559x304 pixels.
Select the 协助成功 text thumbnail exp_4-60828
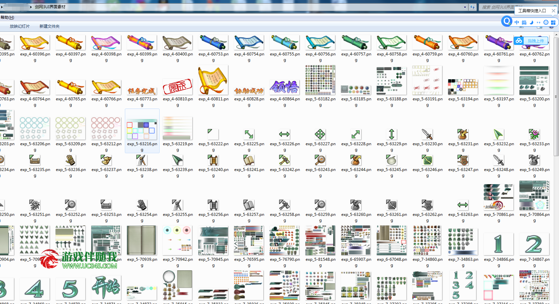pyautogui.click(x=249, y=91)
